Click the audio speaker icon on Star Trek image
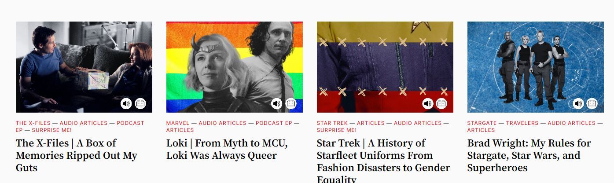 click(428, 104)
